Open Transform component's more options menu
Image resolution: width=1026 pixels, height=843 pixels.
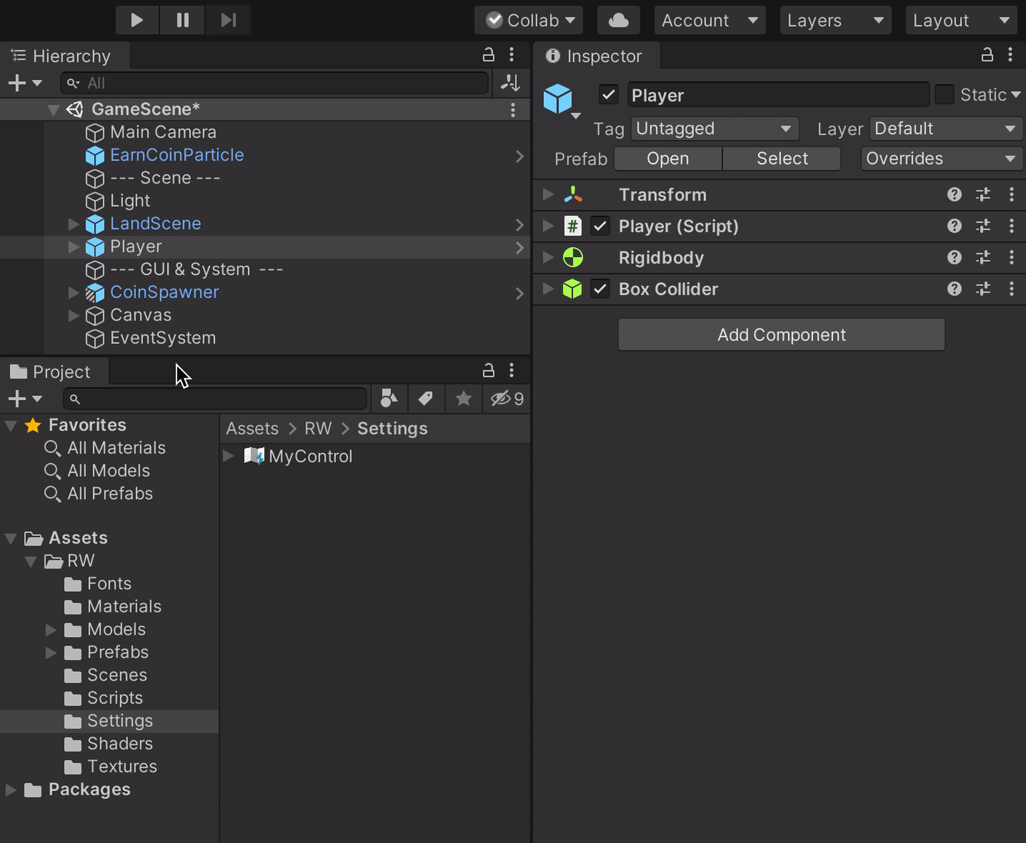pyautogui.click(x=1011, y=194)
